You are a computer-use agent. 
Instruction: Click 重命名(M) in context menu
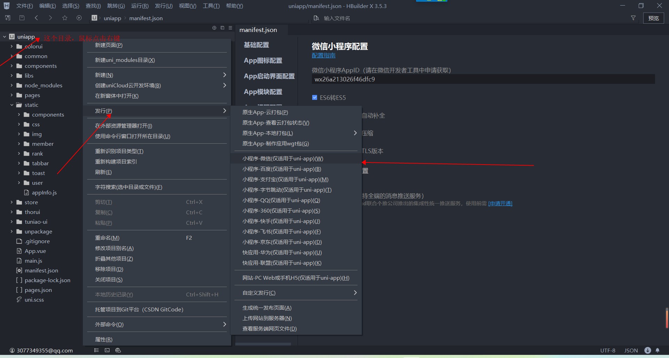[157, 238]
